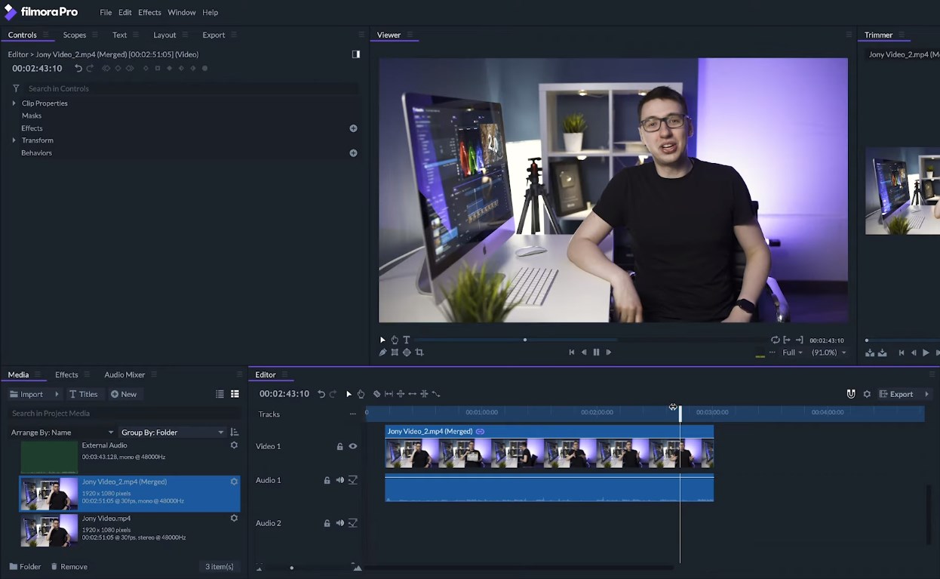Activate the Hand tool in the Editor toolbar
Screen dimensions: 940x579
coord(361,394)
